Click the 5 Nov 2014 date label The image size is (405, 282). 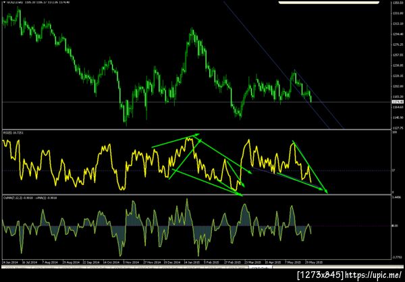131,262
